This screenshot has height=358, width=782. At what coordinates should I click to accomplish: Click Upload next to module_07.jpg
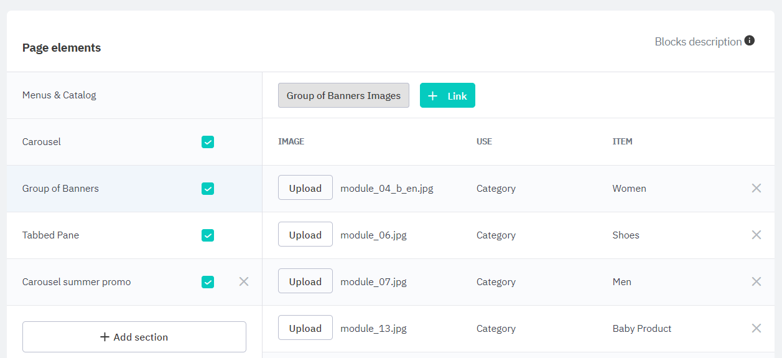coord(305,281)
